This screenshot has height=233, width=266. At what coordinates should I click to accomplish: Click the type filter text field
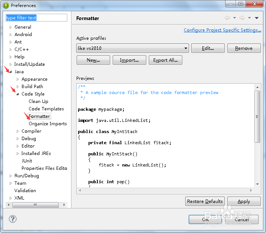click(x=36, y=18)
